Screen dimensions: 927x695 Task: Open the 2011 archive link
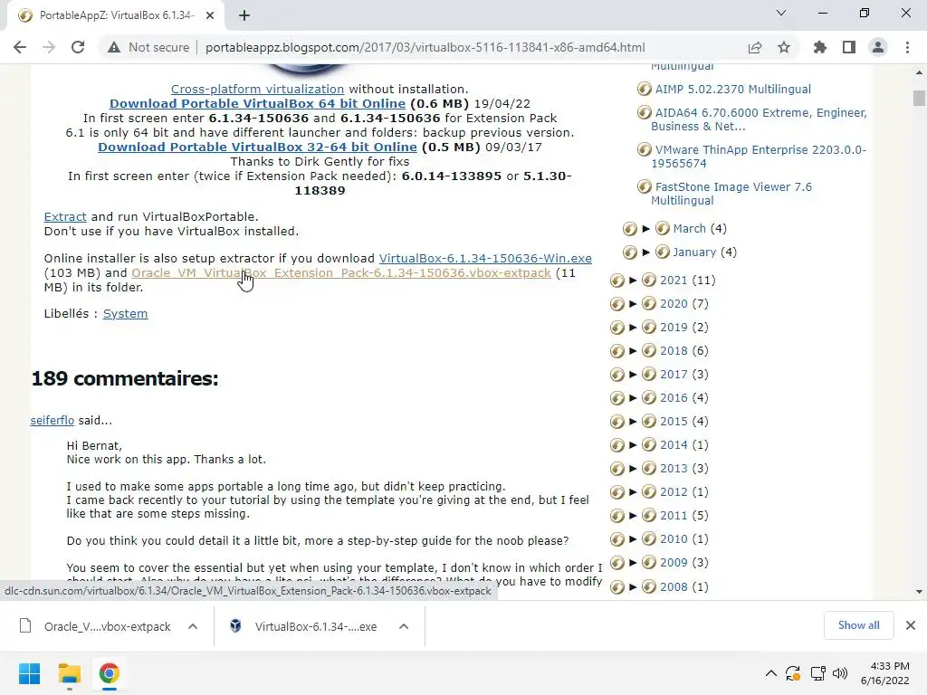pos(674,516)
